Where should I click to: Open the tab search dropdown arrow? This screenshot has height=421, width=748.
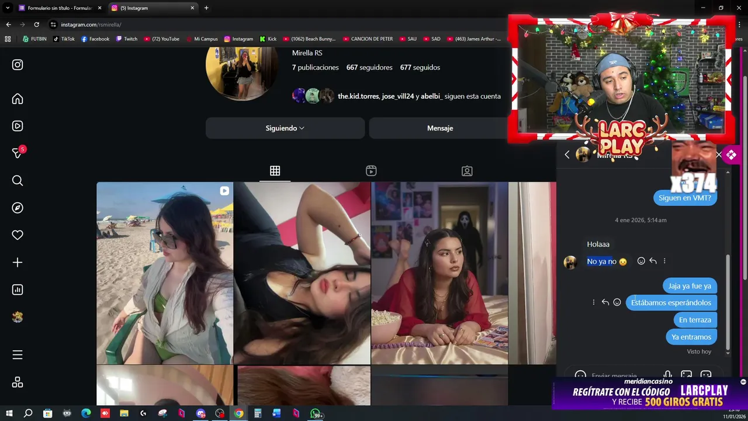tap(8, 8)
